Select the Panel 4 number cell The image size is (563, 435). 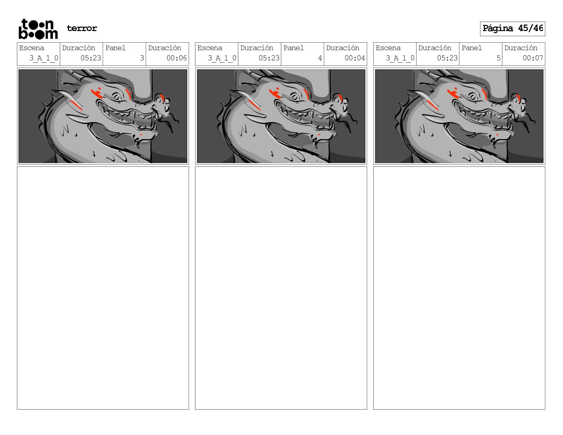pyautogui.click(x=303, y=54)
